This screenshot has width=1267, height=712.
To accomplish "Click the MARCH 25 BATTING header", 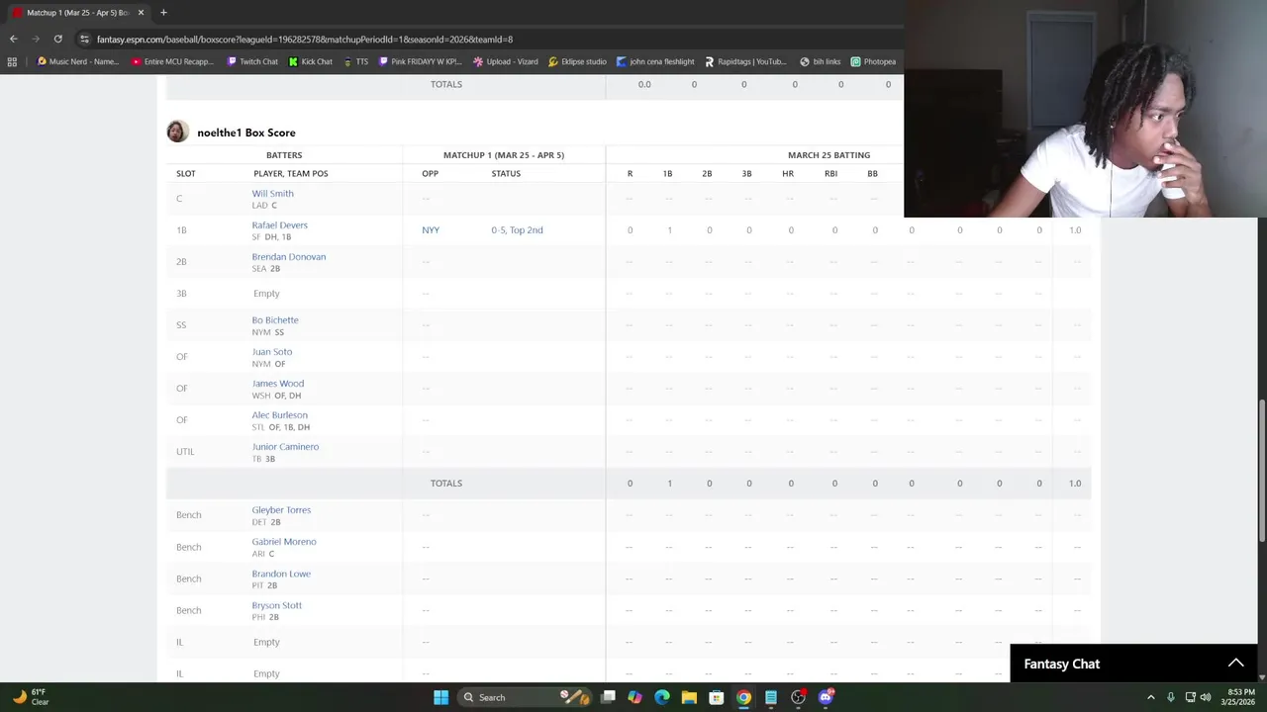I will [x=828, y=155].
